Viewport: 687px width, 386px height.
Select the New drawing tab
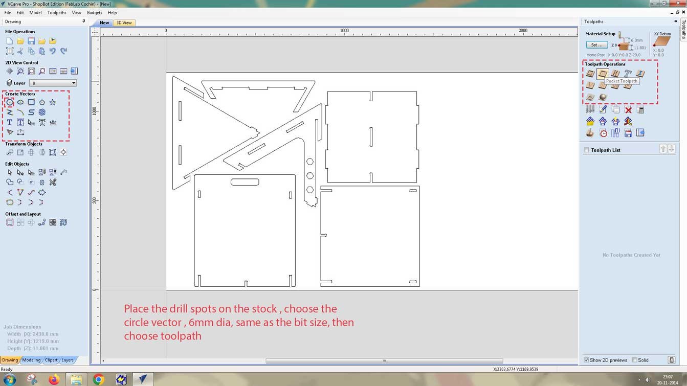tap(104, 22)
